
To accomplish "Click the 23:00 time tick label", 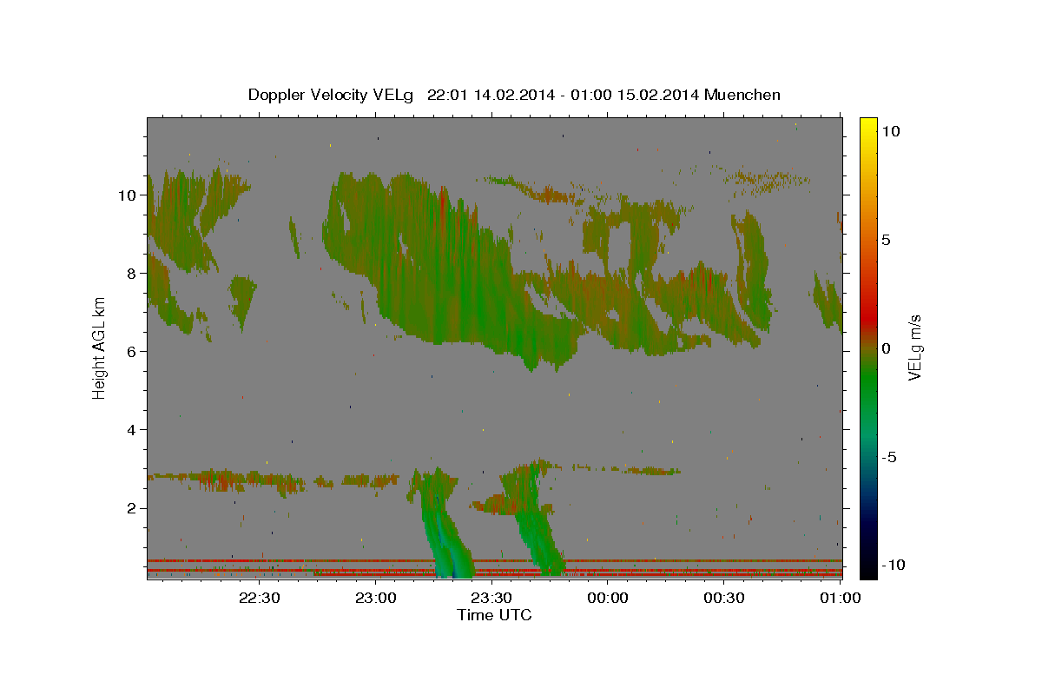I will tap(376, 598).
